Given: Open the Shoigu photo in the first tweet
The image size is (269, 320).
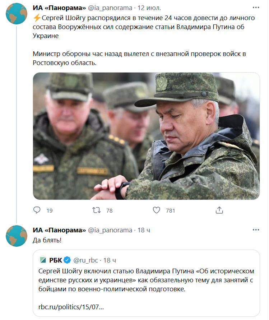Looking at the screenshot, I should (x=146, y=136).
